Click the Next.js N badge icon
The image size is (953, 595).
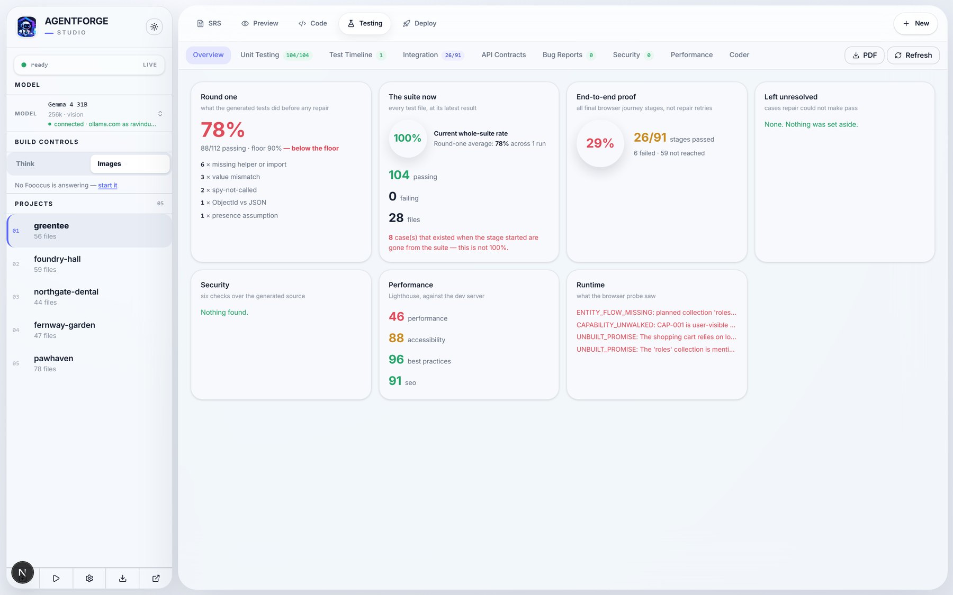tap(23, 572)
